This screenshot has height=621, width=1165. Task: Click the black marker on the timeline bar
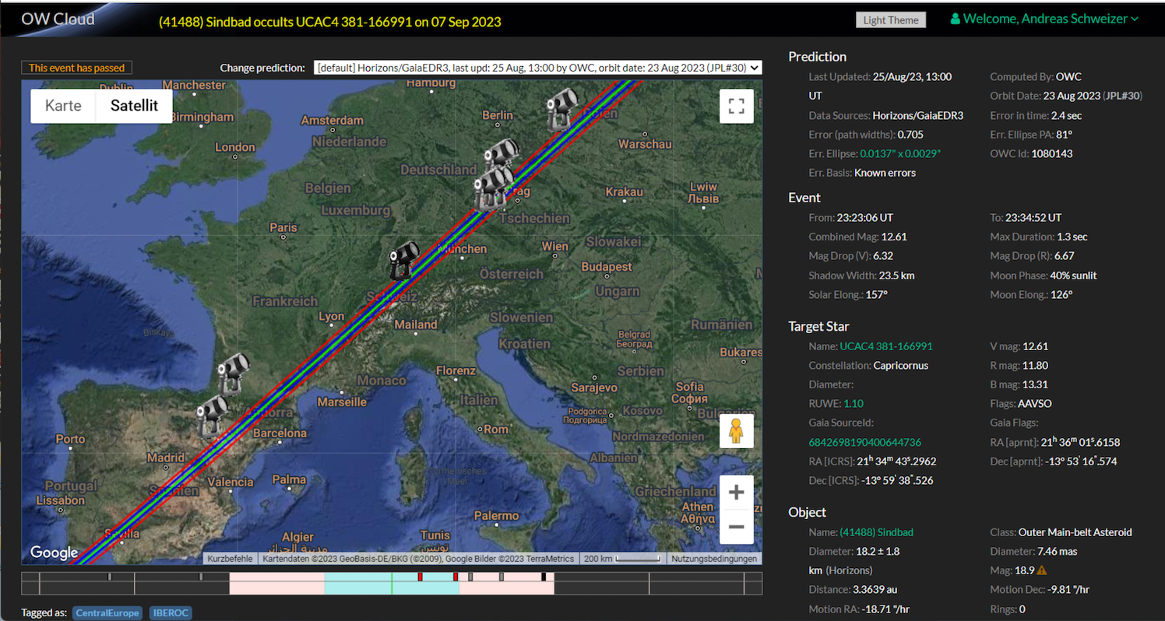(544, 577)
